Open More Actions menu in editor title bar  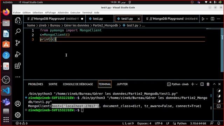tap(218, 19)
